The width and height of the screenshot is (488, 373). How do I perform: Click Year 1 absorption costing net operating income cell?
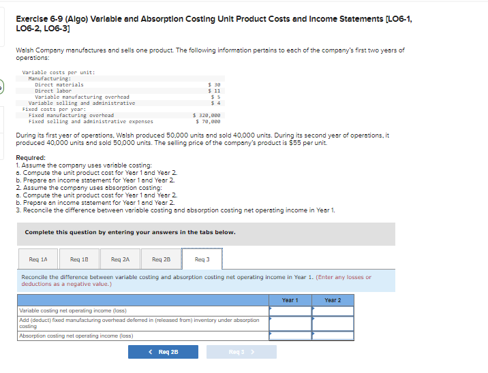pos(290,336)
